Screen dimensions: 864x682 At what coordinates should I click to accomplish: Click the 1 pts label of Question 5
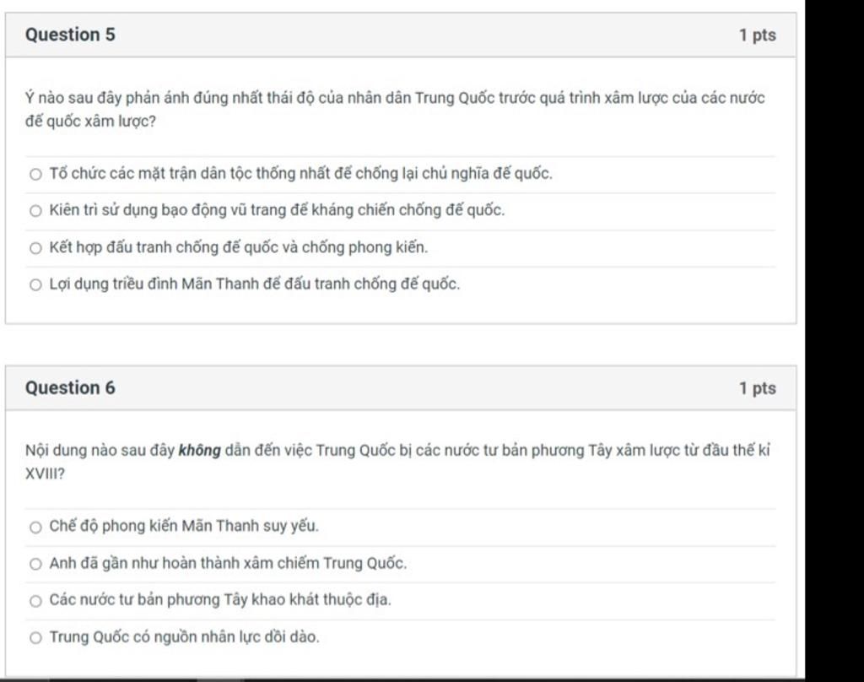coord(758,35)
